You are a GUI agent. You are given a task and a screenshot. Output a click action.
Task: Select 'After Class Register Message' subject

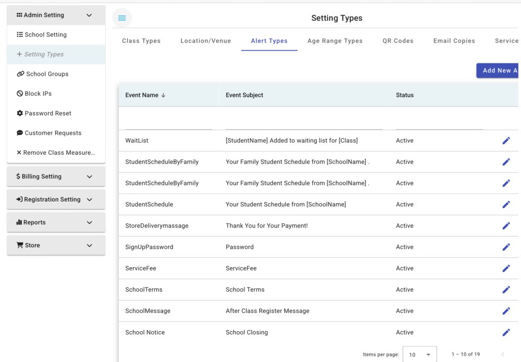pos(267,311)
